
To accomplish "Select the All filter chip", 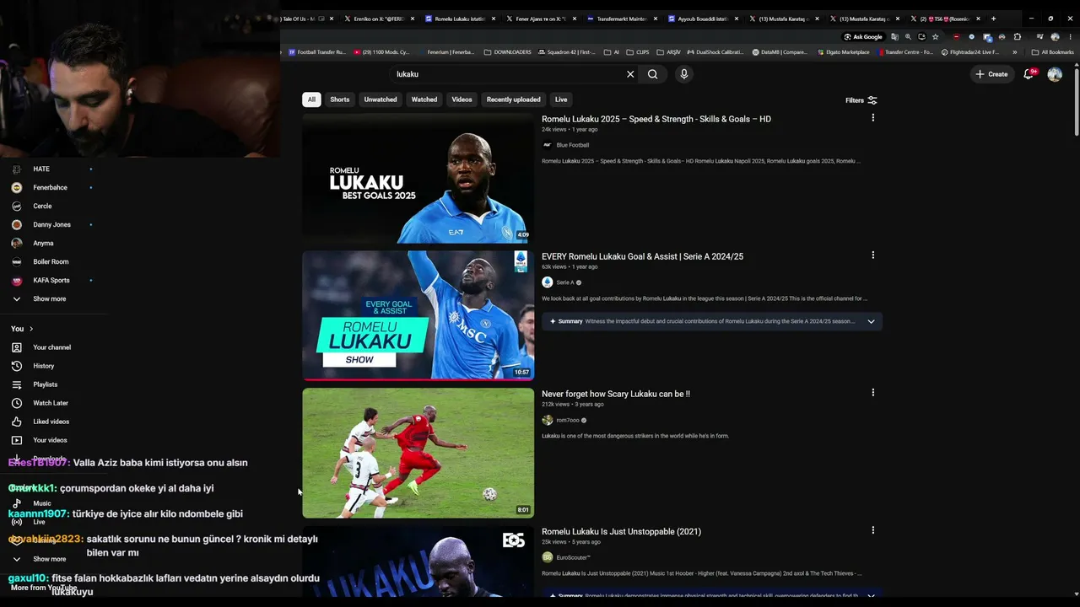I will (x=311, y=99).
